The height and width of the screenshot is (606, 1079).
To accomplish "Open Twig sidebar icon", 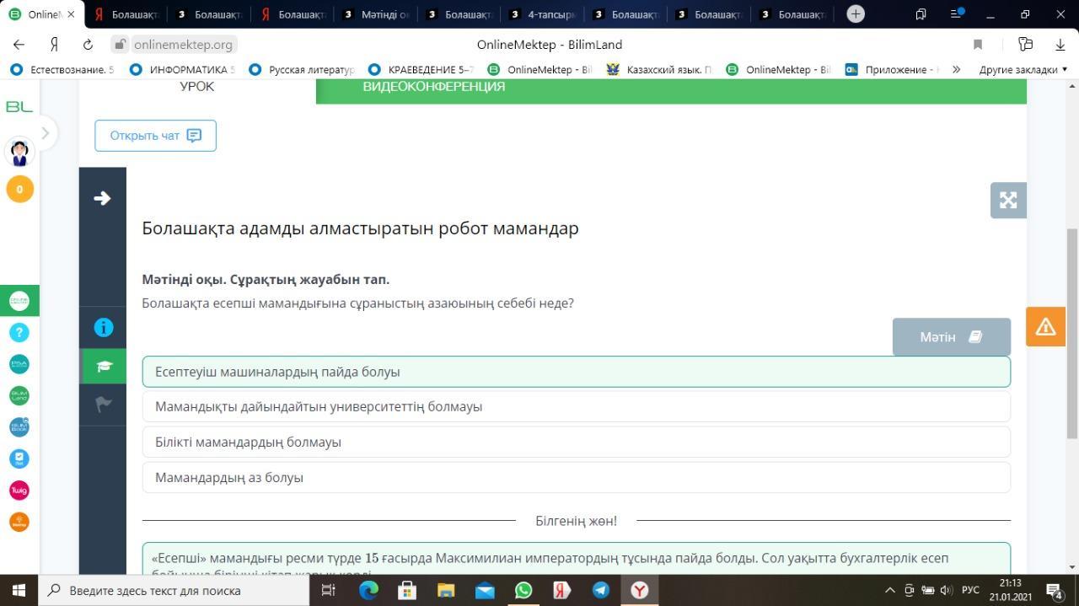I will coord(19,490).
